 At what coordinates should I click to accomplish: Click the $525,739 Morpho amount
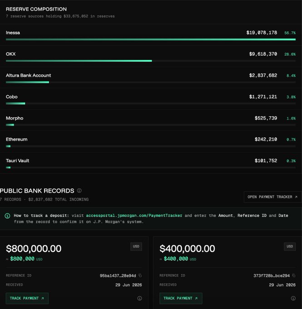pyautogui.click(x=266, y=118)
